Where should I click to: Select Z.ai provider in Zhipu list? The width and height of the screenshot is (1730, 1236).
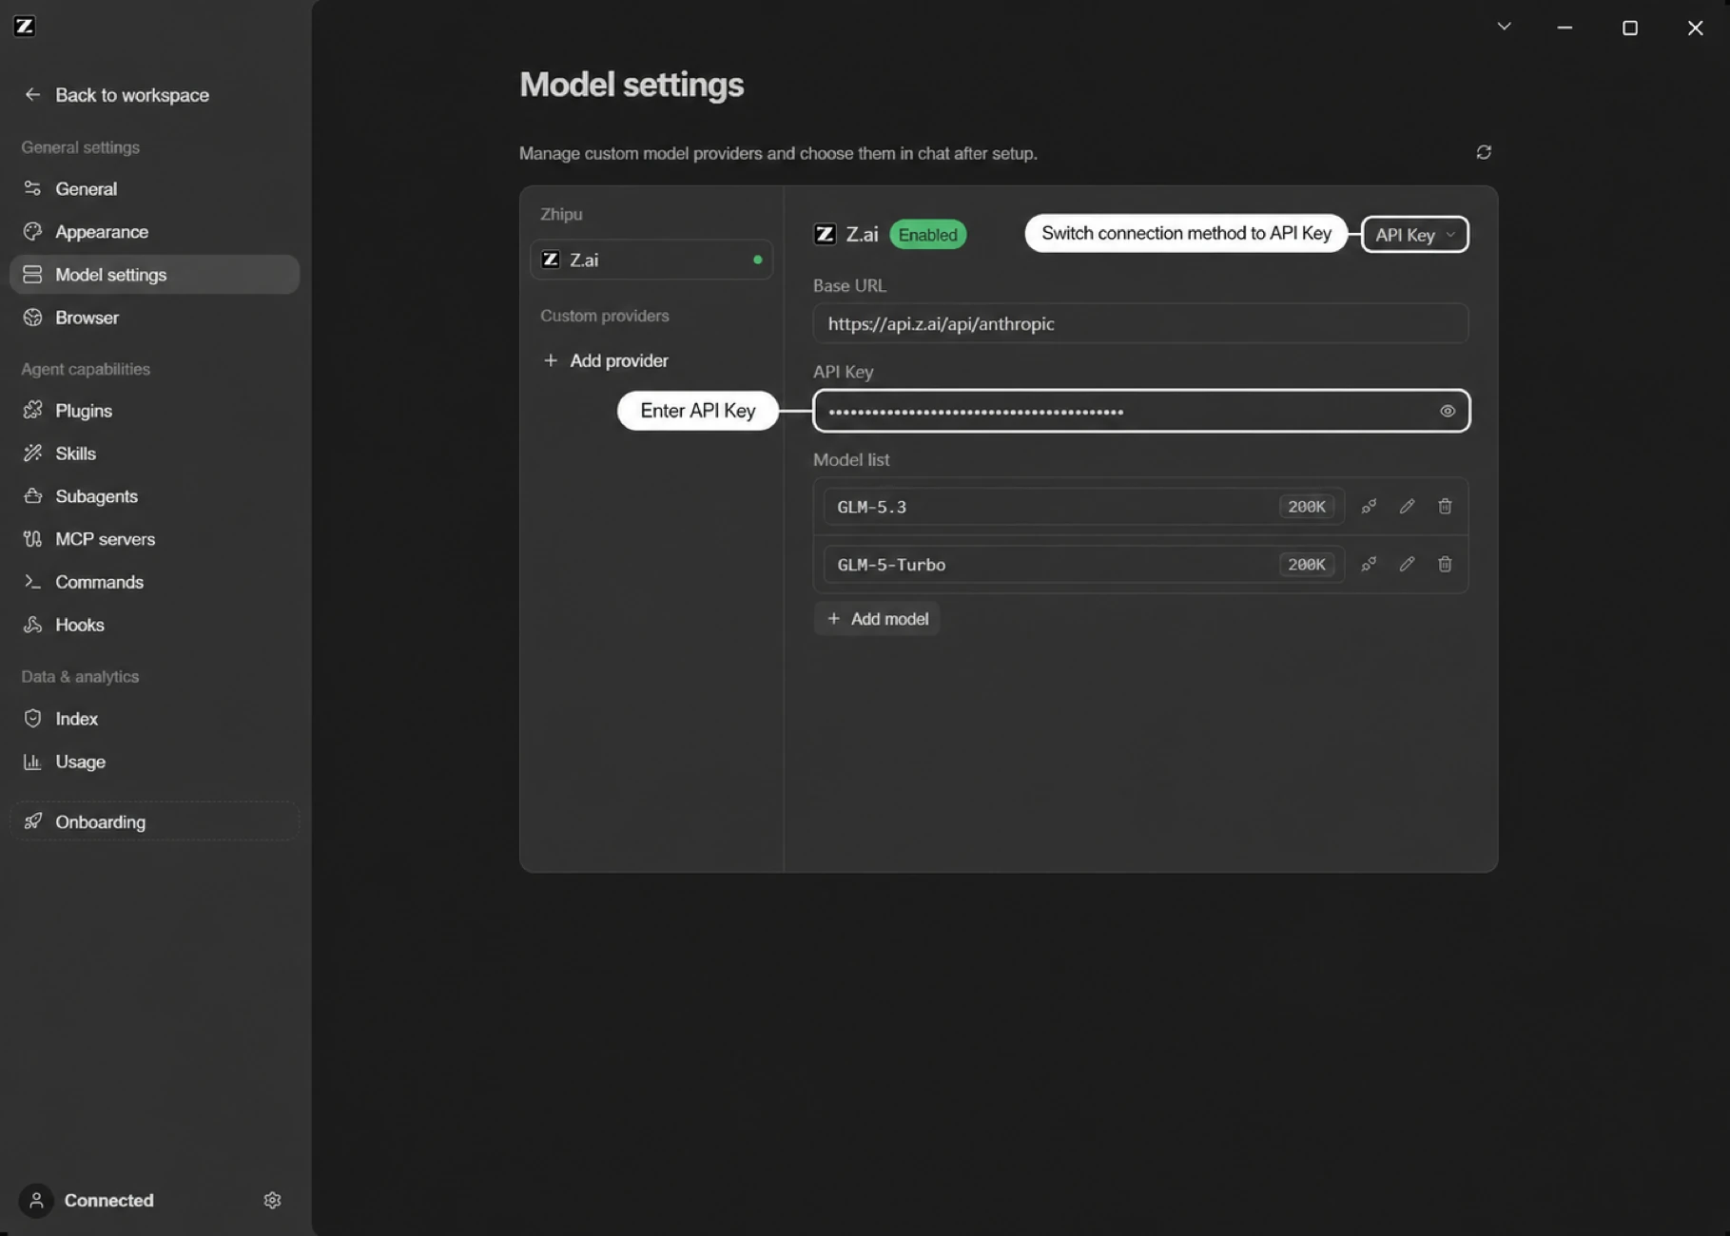click(651, 259)
